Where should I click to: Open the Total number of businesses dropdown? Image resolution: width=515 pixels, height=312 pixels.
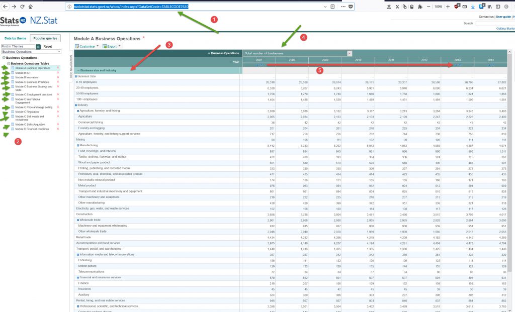click(349, 53)
